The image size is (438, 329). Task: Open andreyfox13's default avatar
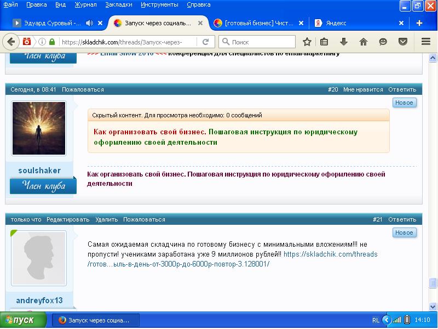39,258
